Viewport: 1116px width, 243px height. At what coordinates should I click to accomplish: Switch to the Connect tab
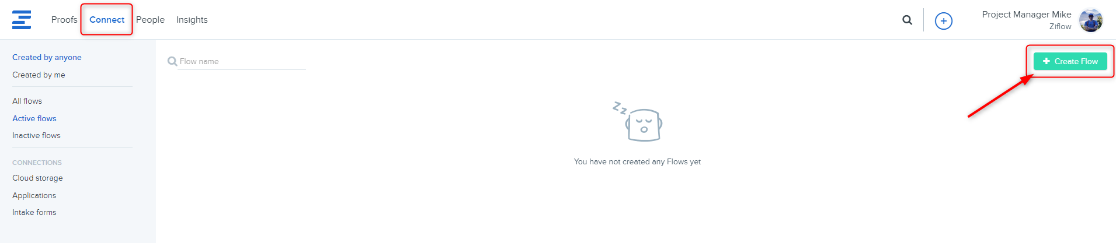tap(107, 20)
